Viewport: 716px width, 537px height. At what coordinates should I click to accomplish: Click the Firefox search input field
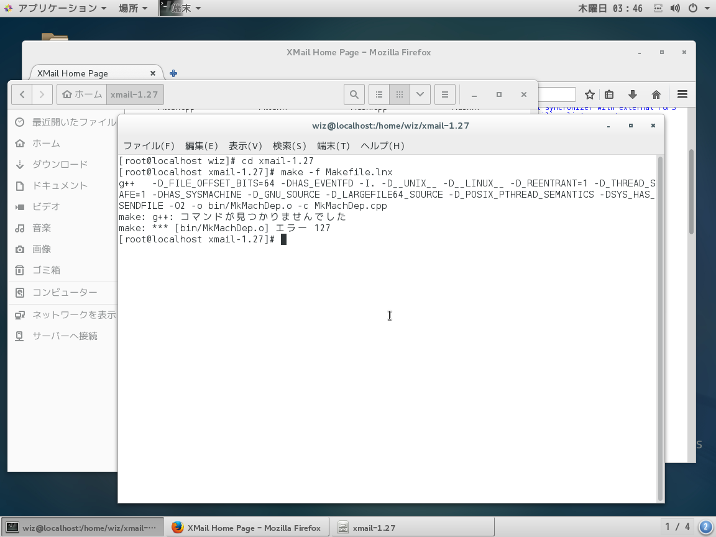(557, 94)
